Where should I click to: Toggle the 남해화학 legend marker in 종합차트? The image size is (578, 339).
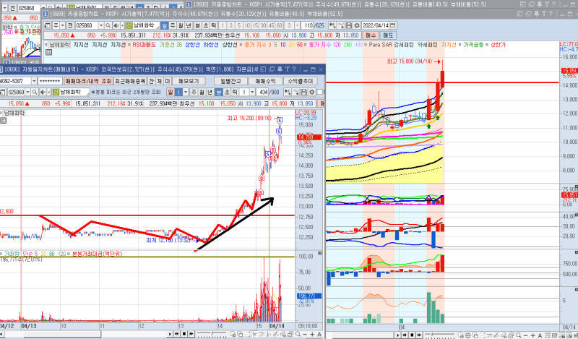[x=46, y=45]
